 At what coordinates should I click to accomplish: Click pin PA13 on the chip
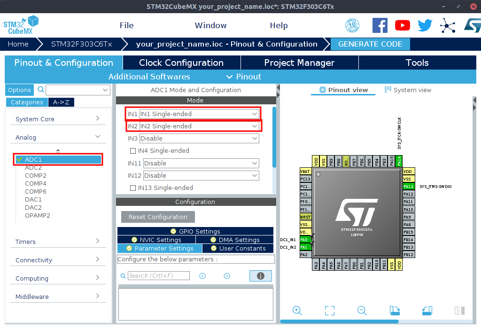409,187
